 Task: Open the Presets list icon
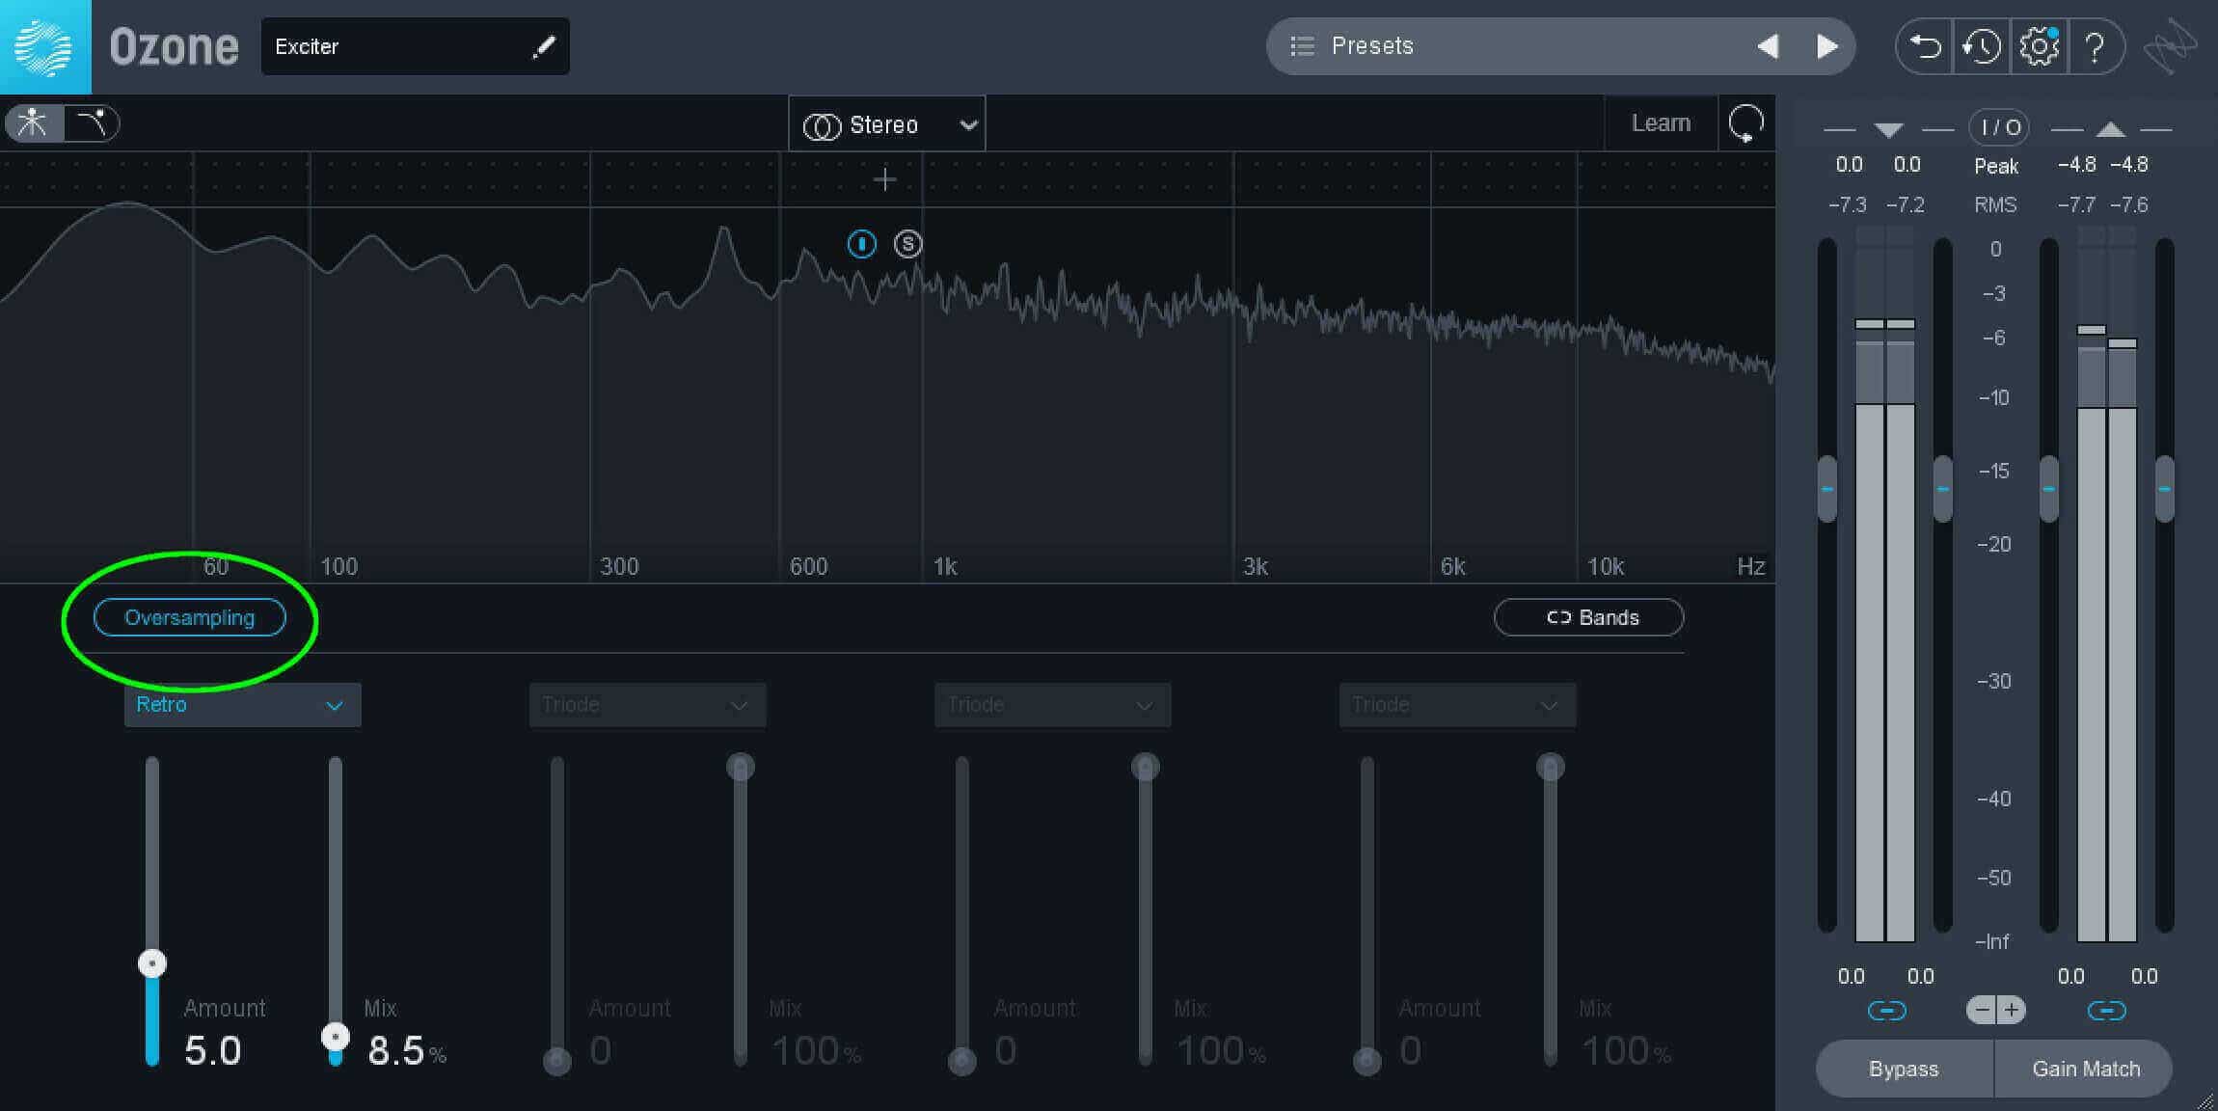click(1302, 46)
